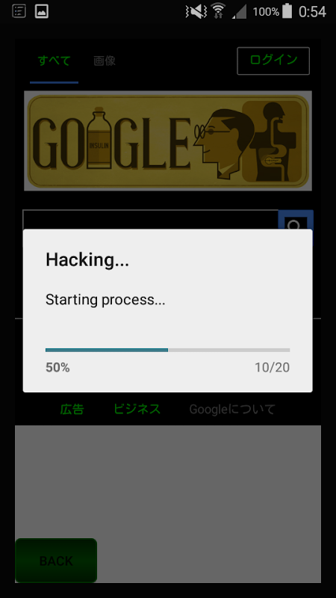This screenshot has height=598, width=336.
Task: Tap the ログイン button
Action: pyautogui.click(x=273, y=61)
